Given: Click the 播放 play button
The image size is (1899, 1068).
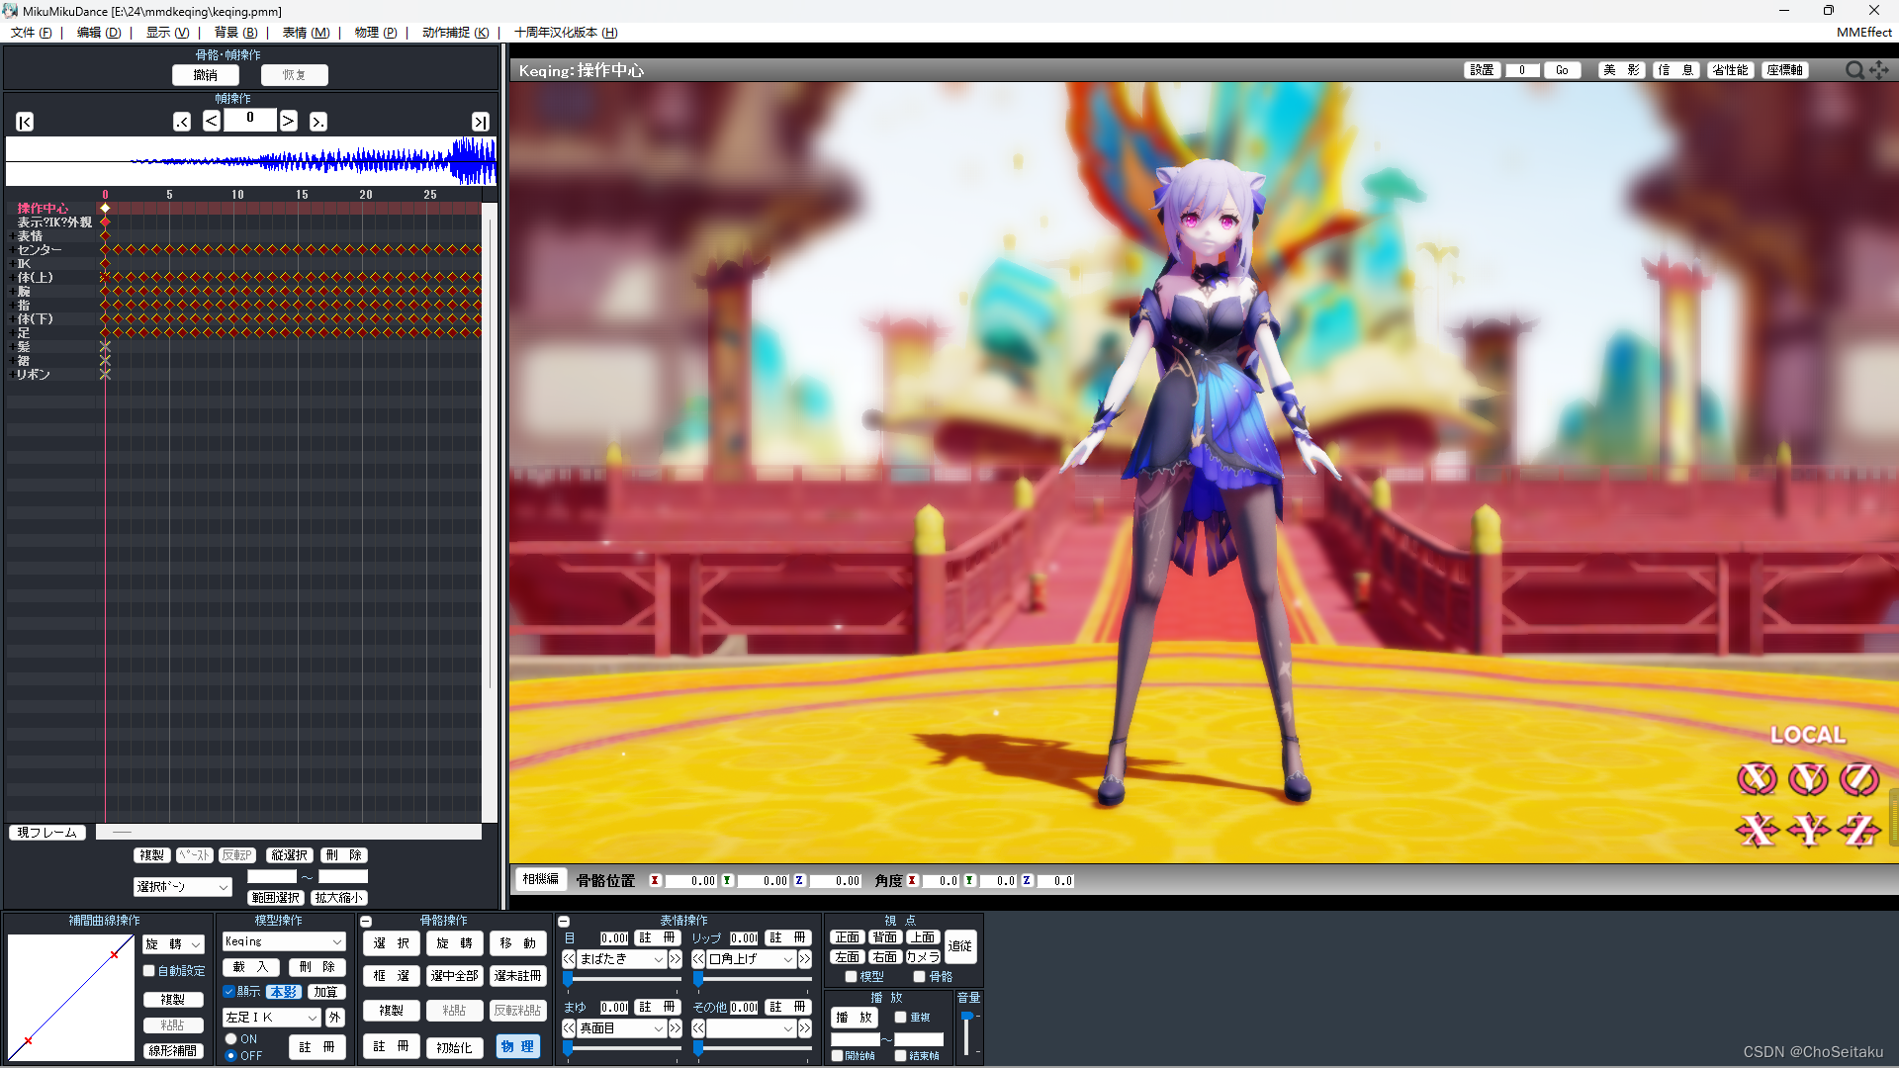Looking at the screenshot, I should (854, 1018).
